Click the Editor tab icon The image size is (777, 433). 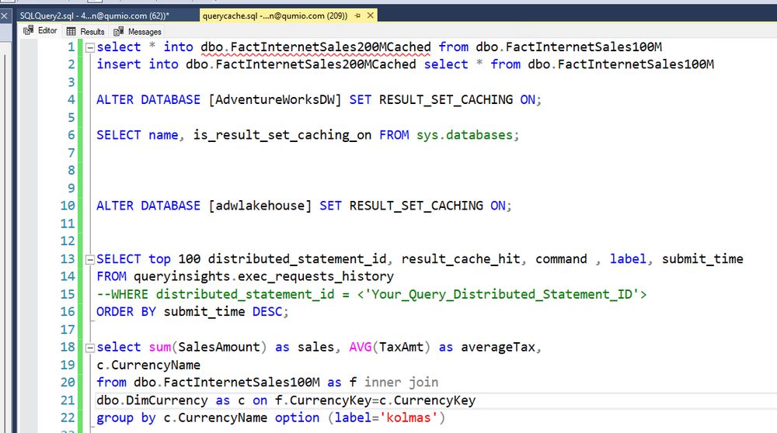click(28, 31)
